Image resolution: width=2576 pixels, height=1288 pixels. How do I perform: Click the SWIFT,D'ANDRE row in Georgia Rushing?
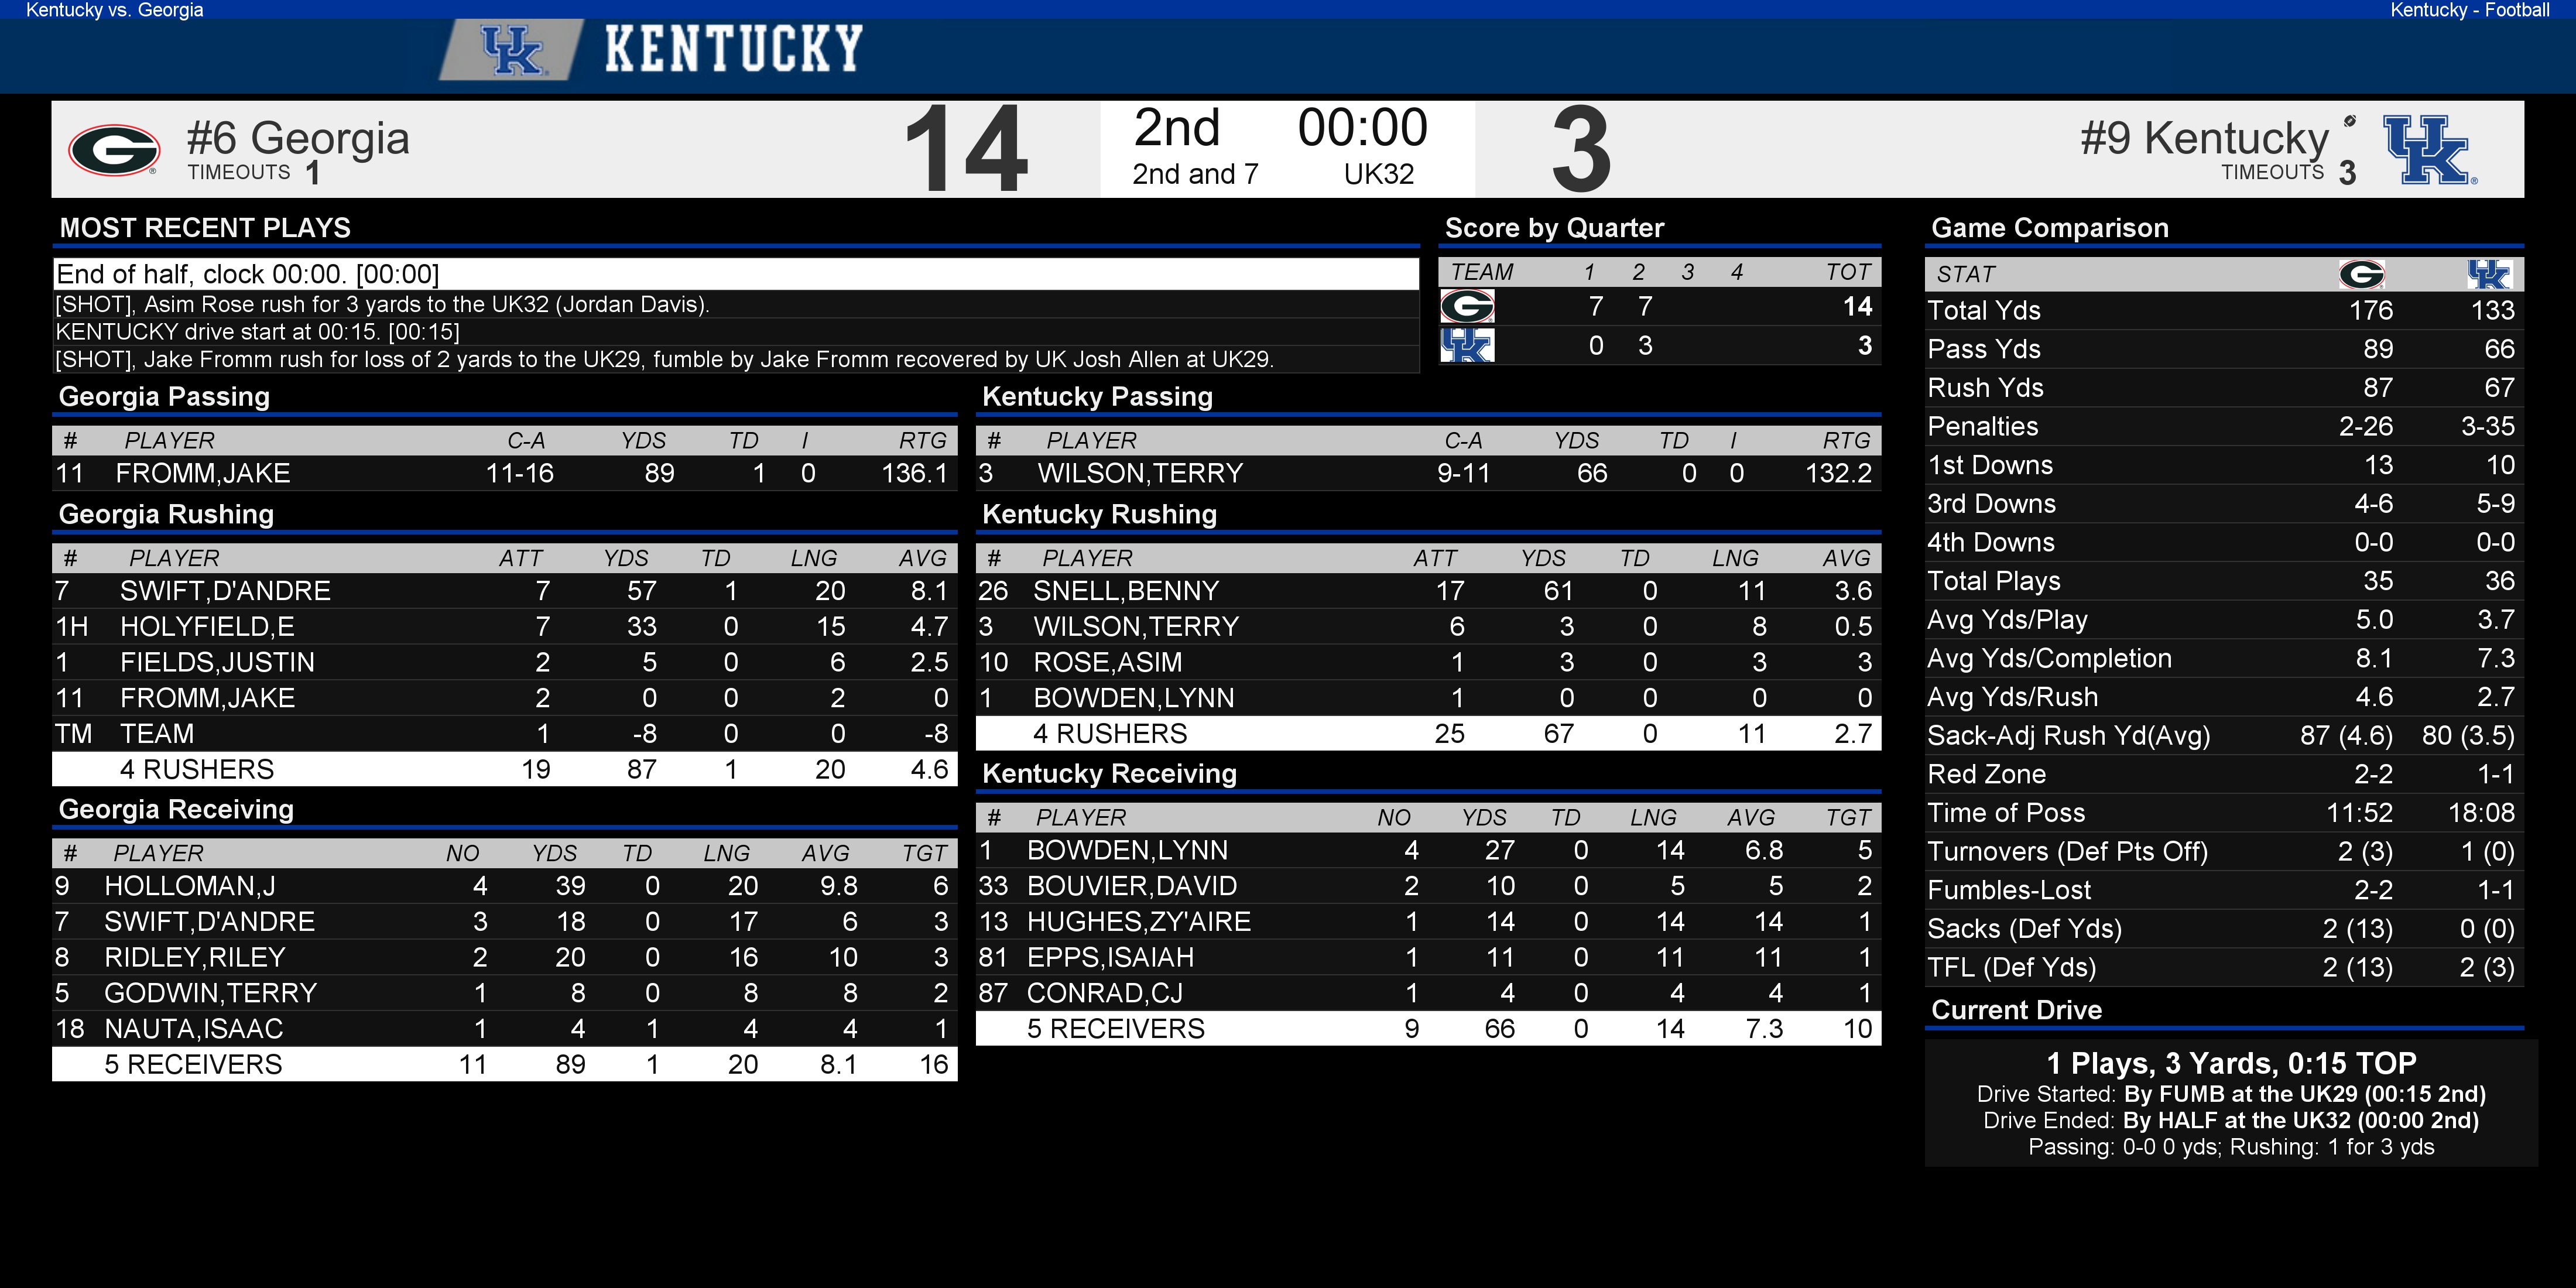[505, 591]
